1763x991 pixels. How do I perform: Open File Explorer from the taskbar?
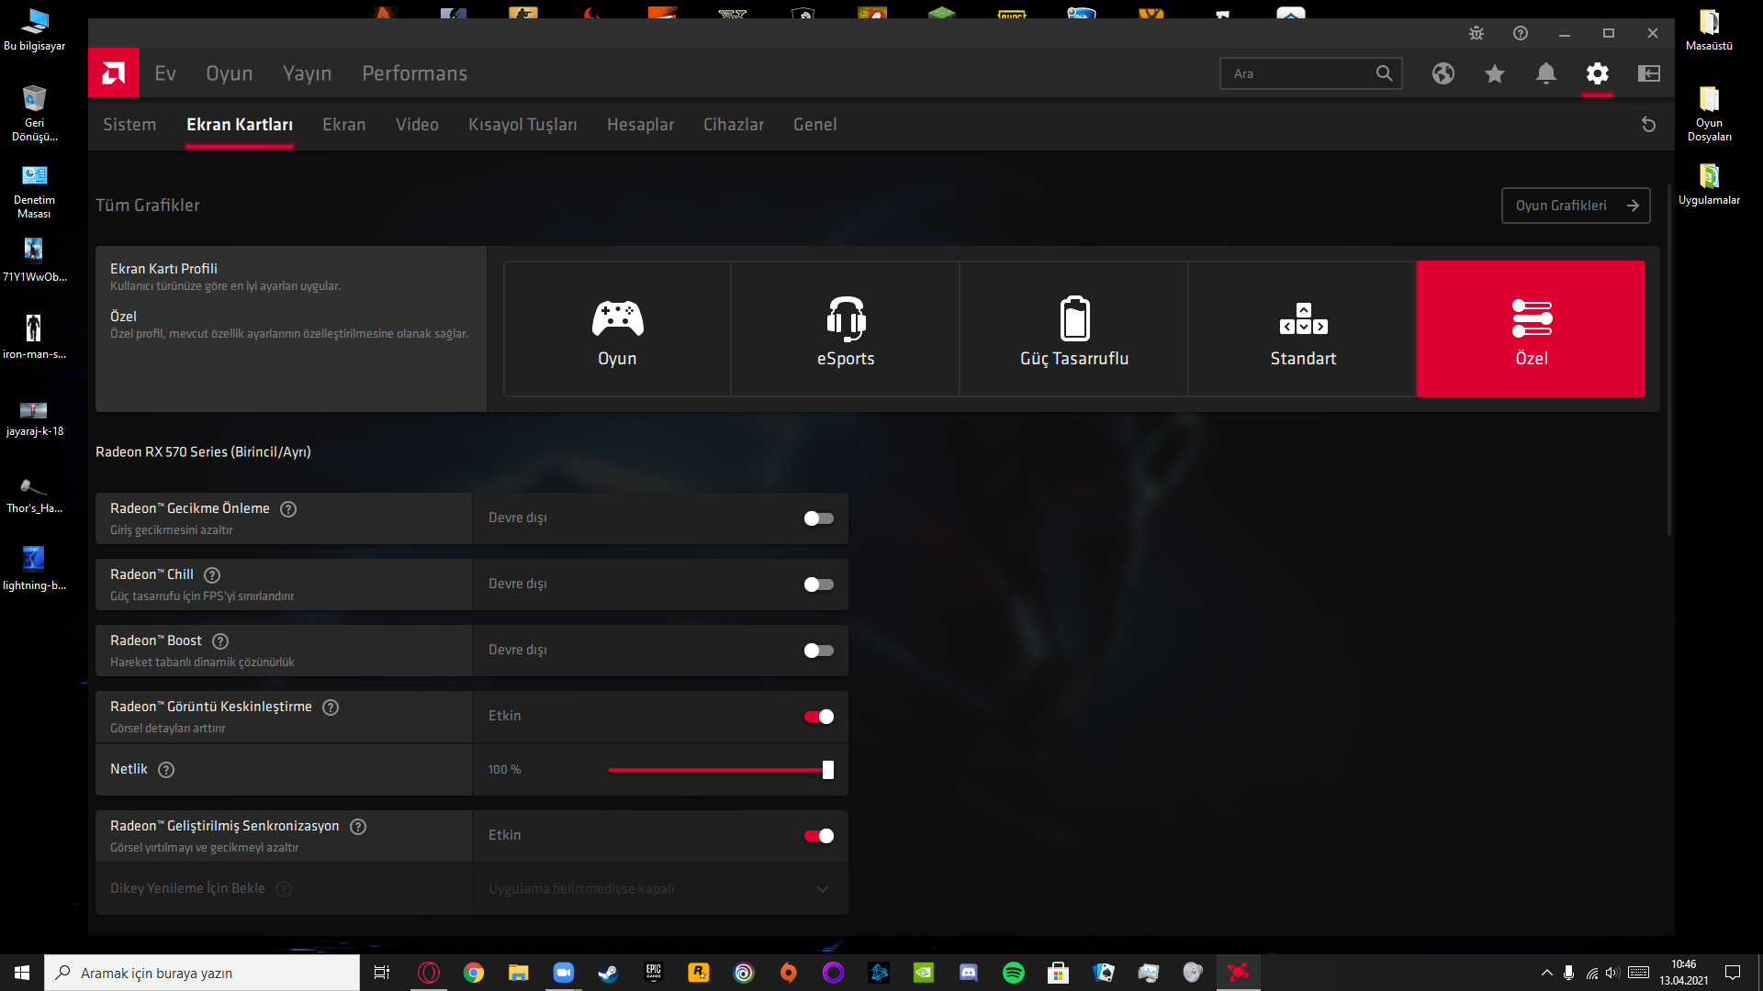point(519,973)
